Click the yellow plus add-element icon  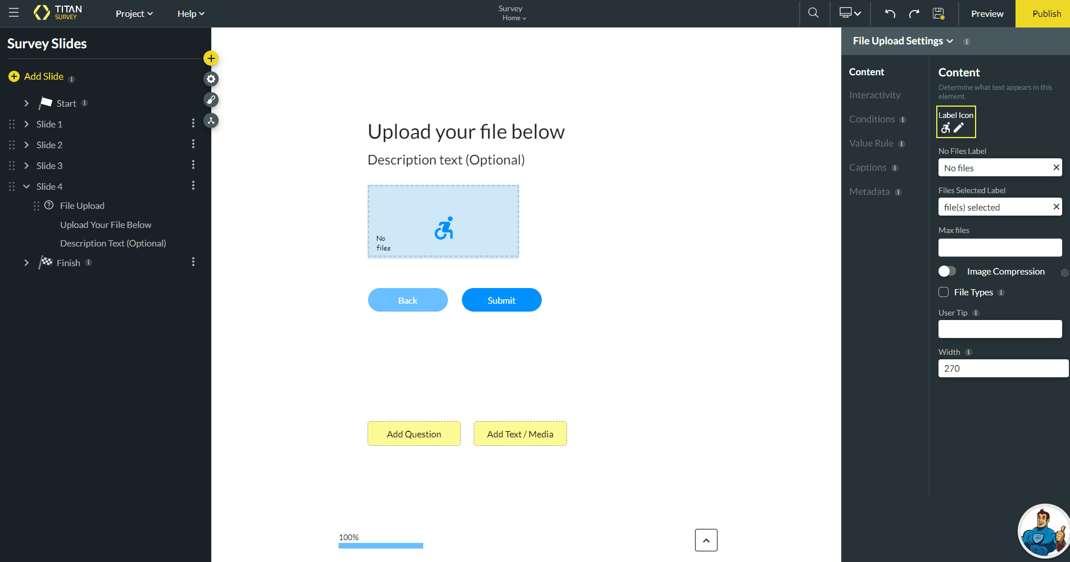[211, 58]
